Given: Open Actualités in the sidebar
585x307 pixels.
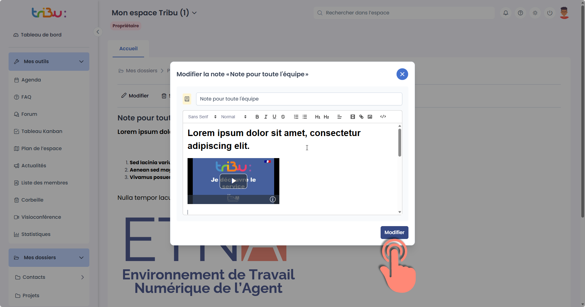Looking at the screenshot, I should tap(30, 166).
